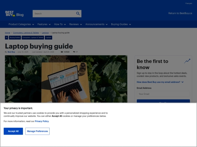Click 'Be the first to know' heading
This screenshot has height=147, width=197.
point(152,64)
